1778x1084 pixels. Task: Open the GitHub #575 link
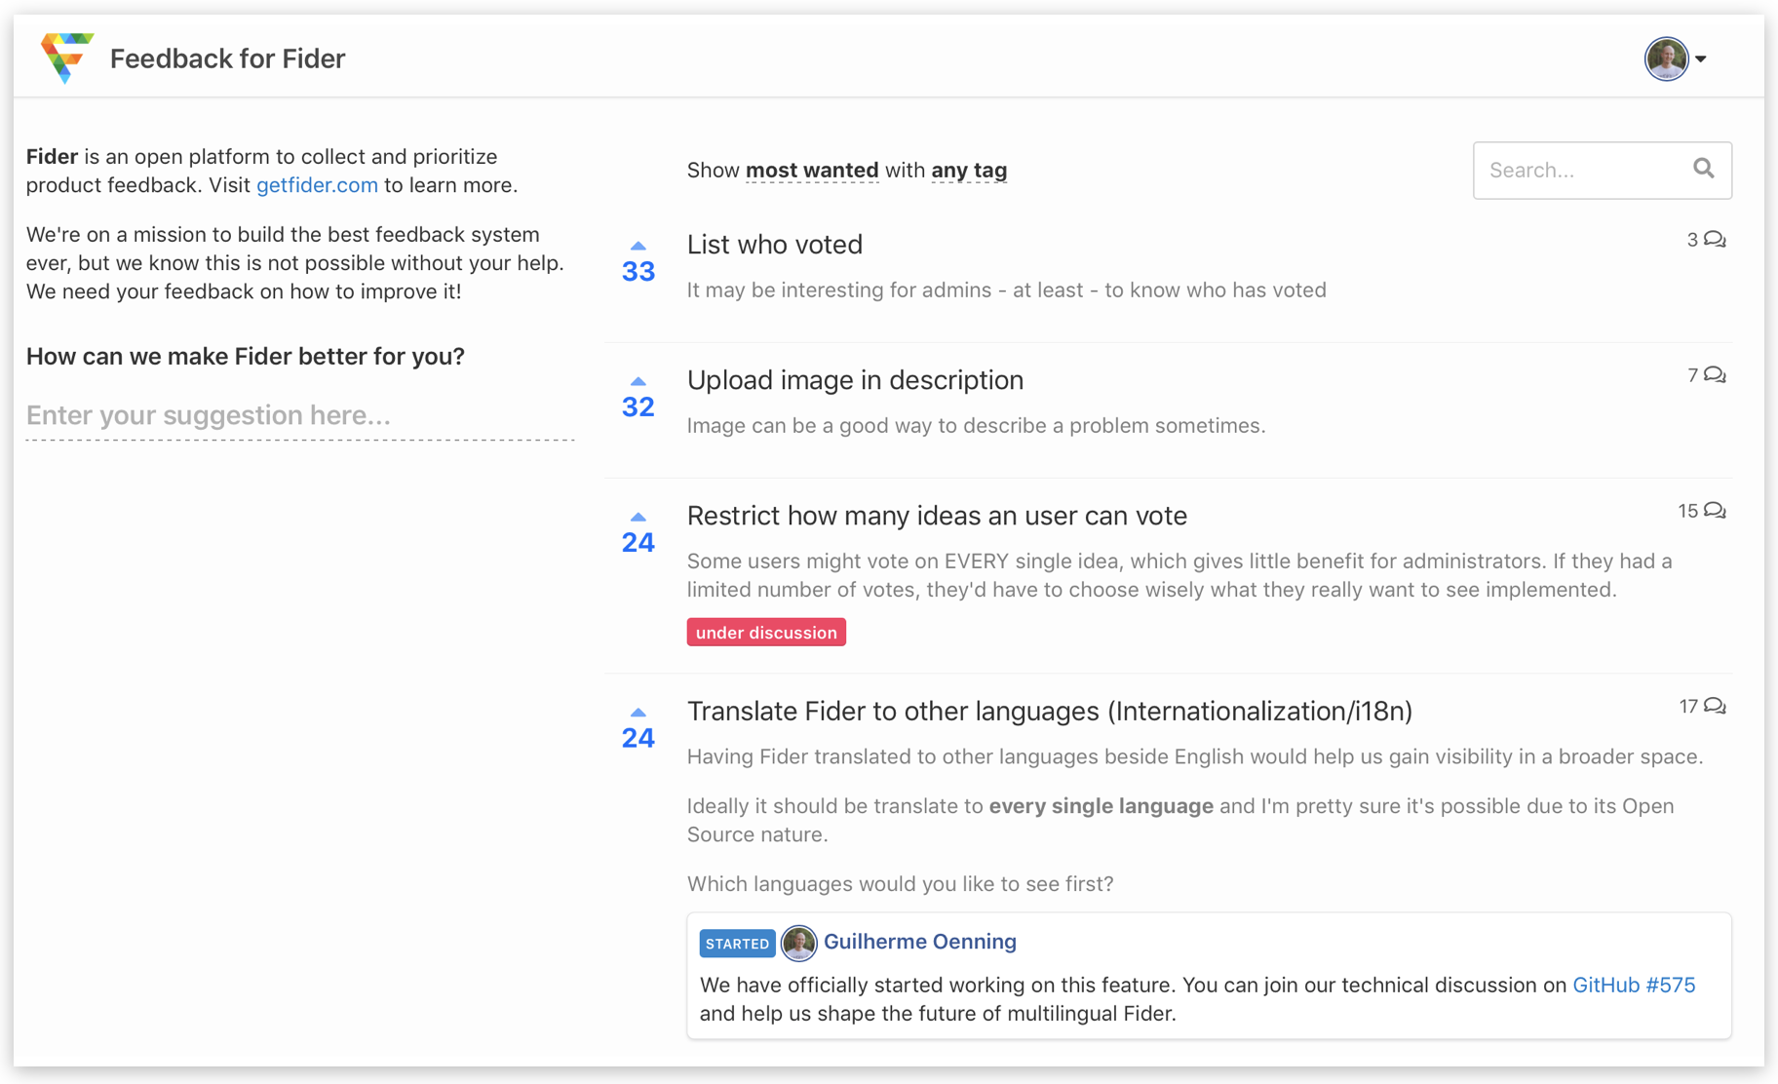(x=1634, y=985)
